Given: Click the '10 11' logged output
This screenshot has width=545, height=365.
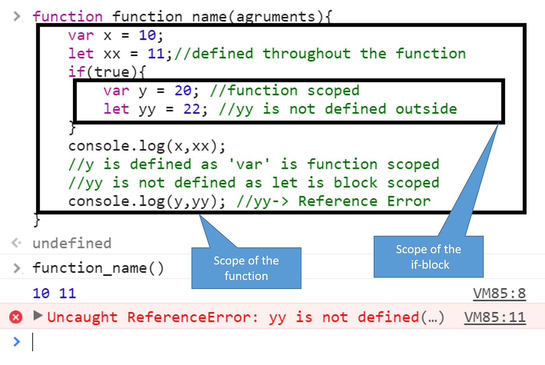Looking at the screenshot, I should click(54, 293).
